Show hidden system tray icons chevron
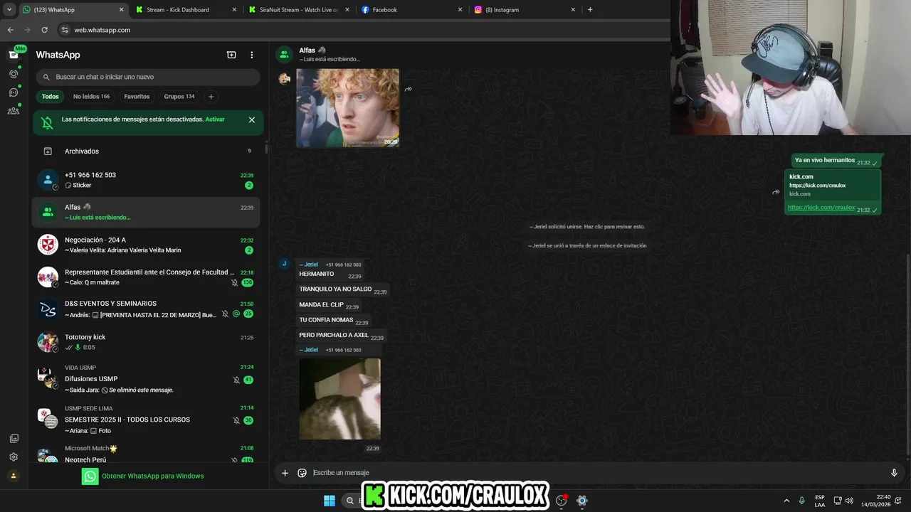This screenshot has height=512, width=911. point(786,501)
